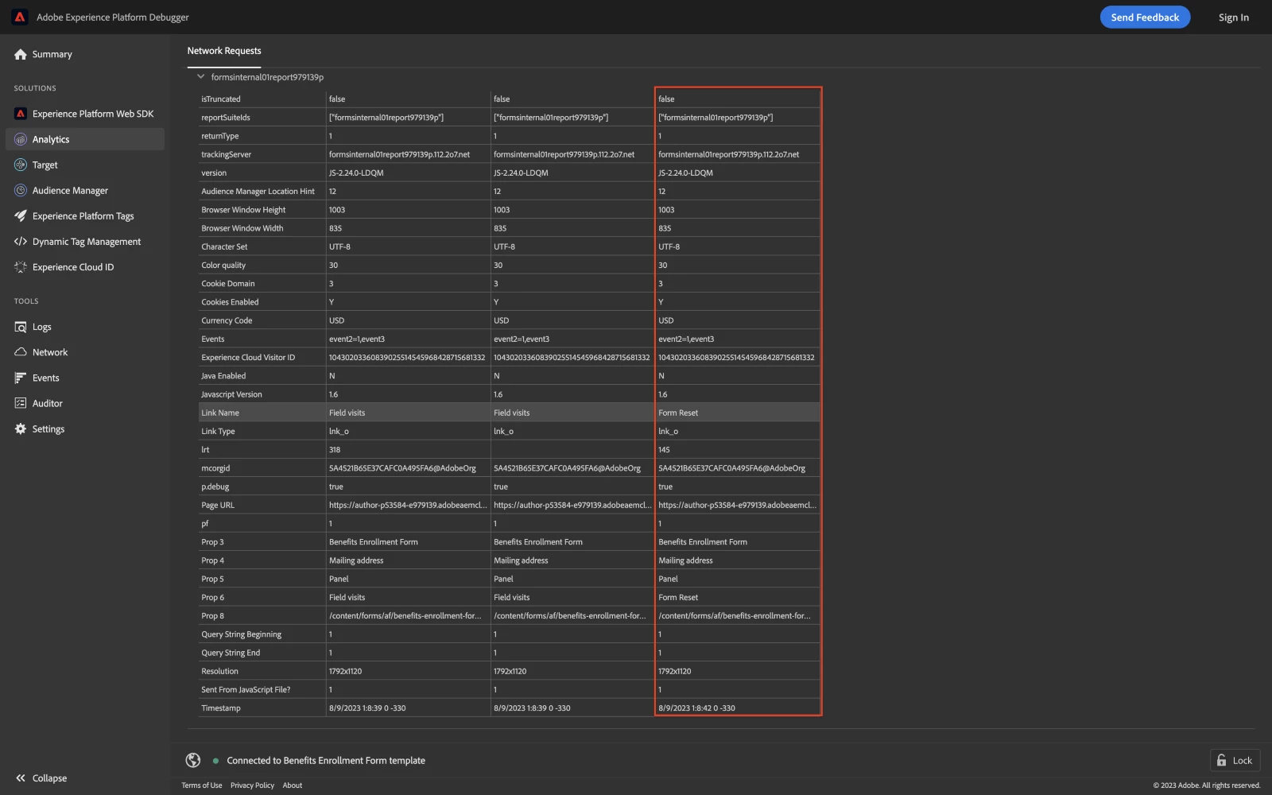Click 'Connected to Benefits Enrollment Form template' status

(x=326, y=761)
